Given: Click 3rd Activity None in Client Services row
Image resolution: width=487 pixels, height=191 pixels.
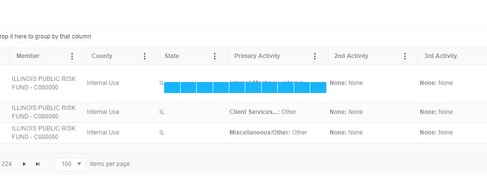Looking at the screenshot, I should [x=436, y=112].
